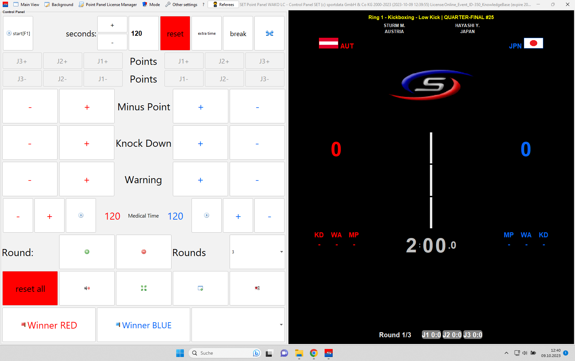Increase seconds with the plus stepper

[112, 25]
